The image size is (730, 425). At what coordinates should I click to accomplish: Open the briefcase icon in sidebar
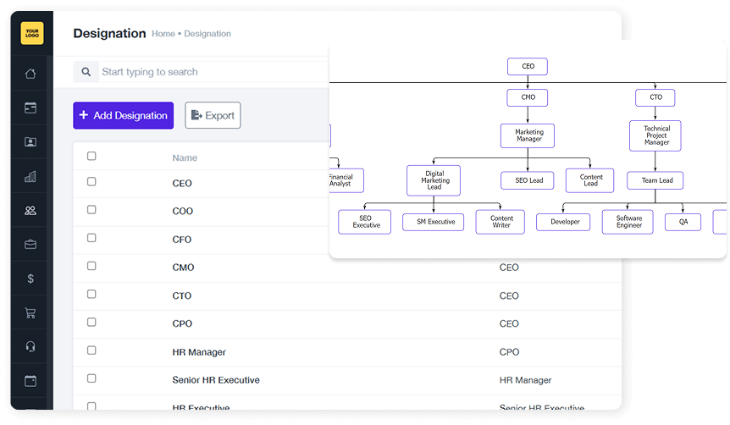(30, 245)
